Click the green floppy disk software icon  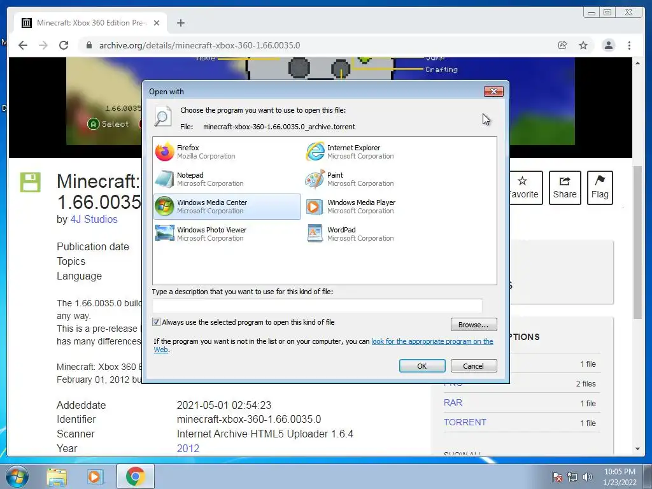pos(31,182)
